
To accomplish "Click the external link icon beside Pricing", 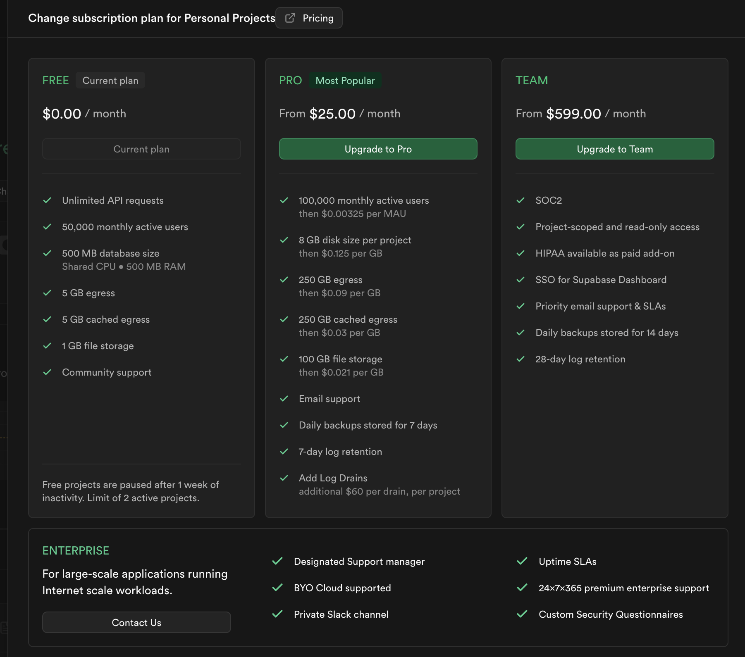I will tap(290, 18).
